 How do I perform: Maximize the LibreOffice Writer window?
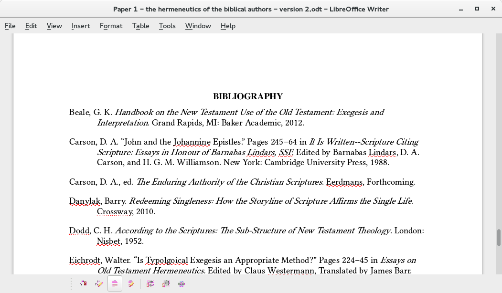pyautogui.click(x=477, y=9)
